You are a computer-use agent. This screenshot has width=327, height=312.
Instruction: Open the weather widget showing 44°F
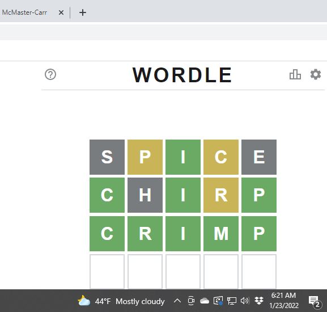[121, 301]
